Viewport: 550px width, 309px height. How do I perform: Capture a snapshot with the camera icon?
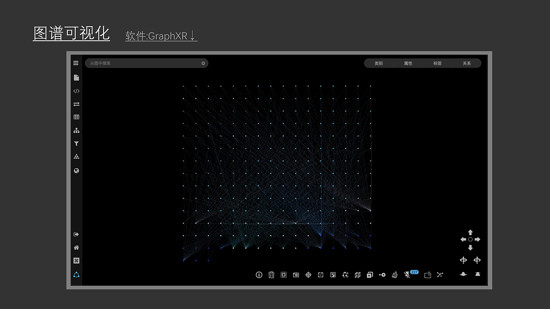[296, 275]
